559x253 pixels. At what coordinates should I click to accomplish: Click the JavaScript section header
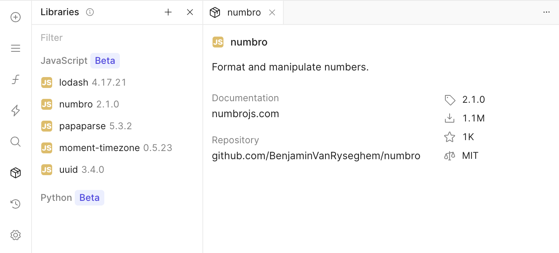[64, 61]
